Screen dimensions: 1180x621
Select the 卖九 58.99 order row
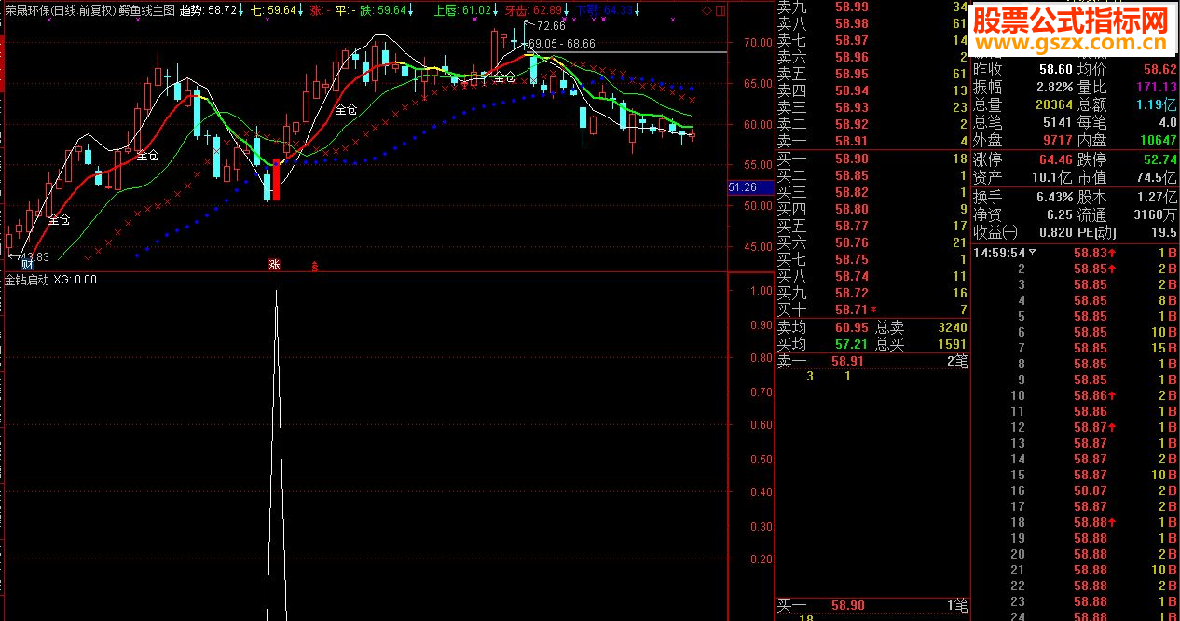tap(871, 7)
